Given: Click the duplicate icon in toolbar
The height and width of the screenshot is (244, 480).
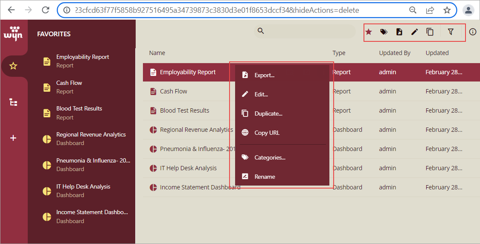Looking at the screenshot, I should (x=430, y=32).
